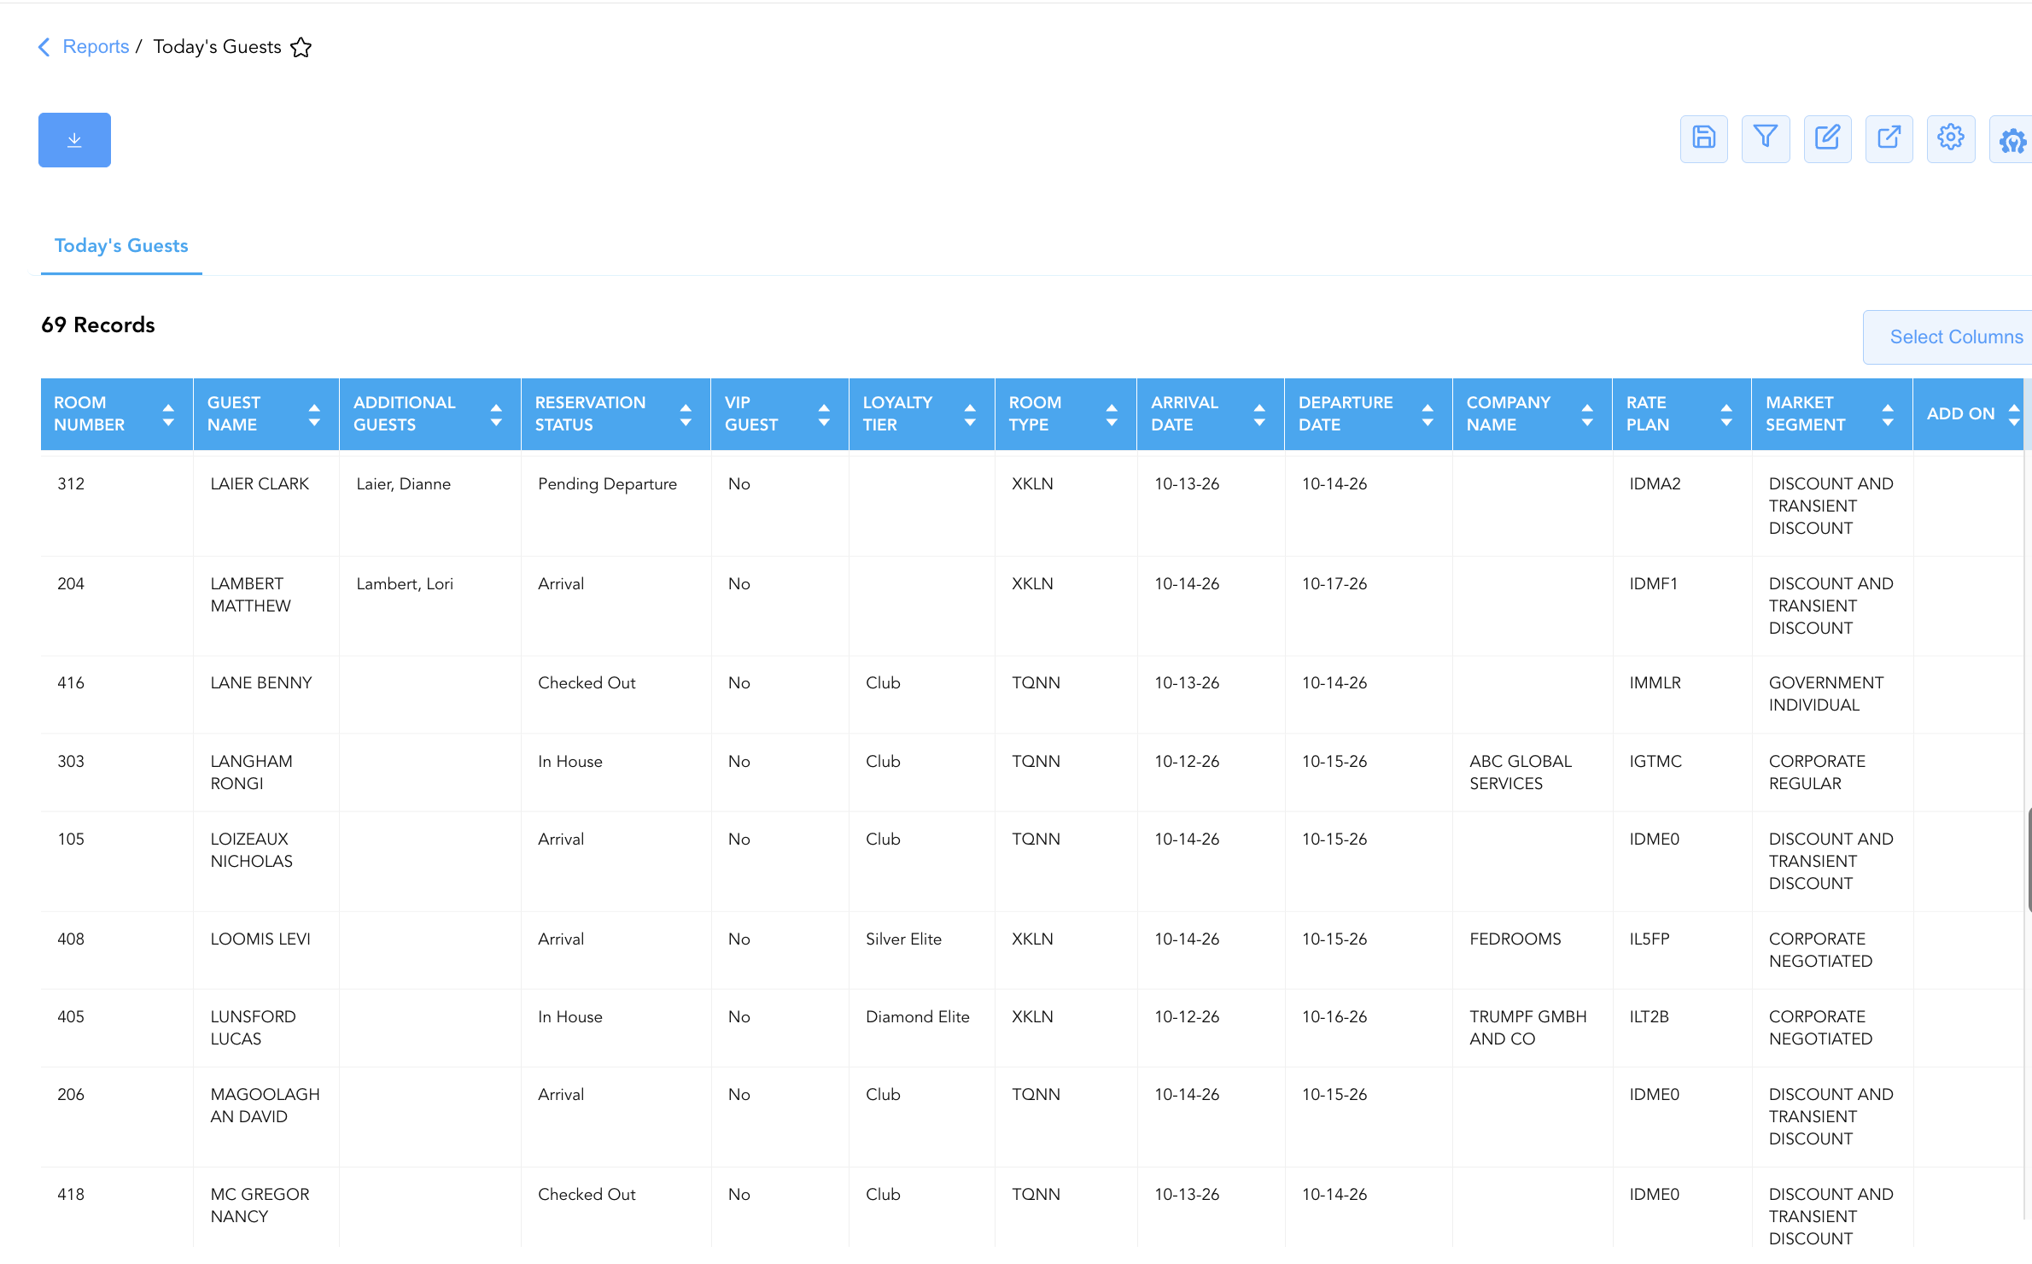
Task: Click guest name MC GREGOR NANCY
Action: coord(260,1206)
